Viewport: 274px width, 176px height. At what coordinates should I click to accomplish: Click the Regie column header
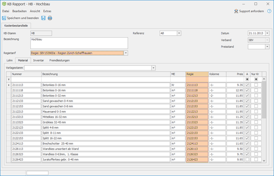pos(197,74)
